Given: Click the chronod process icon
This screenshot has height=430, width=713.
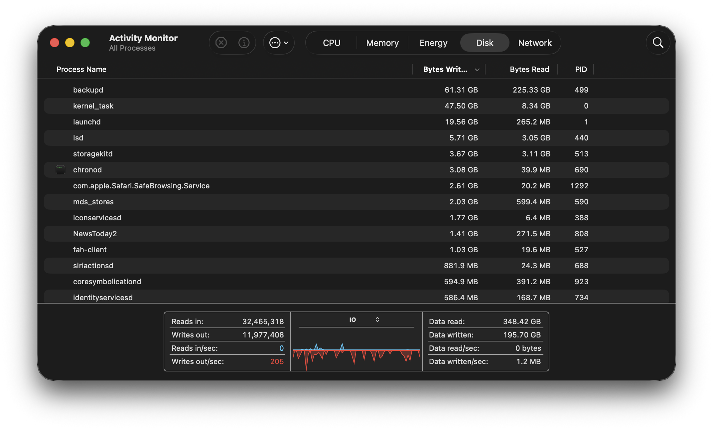Looking at the screenshot, I should (60, 170).
